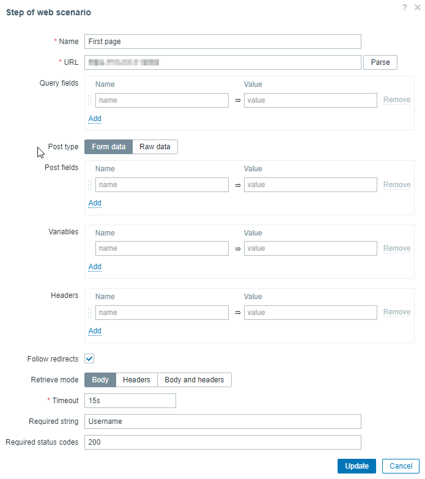Viewport: 425px width, 479px height.
Task: Click drag handle of Post fields row
Action: click(90, 185)
